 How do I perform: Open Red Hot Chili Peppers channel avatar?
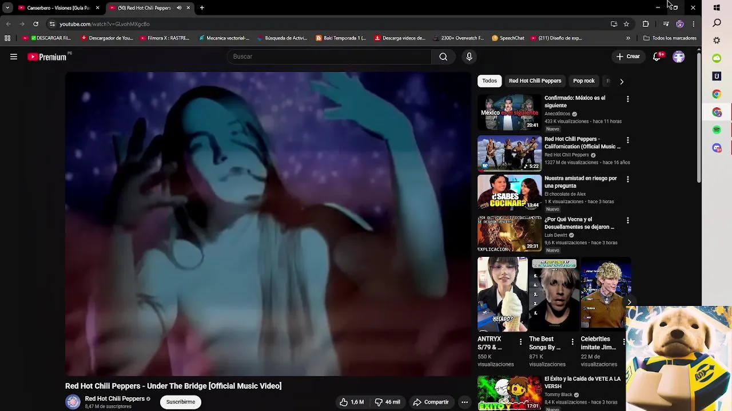73,402
